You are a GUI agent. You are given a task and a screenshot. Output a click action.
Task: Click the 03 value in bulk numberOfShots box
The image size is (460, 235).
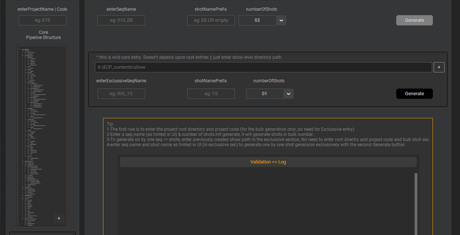tap(257, 20)
